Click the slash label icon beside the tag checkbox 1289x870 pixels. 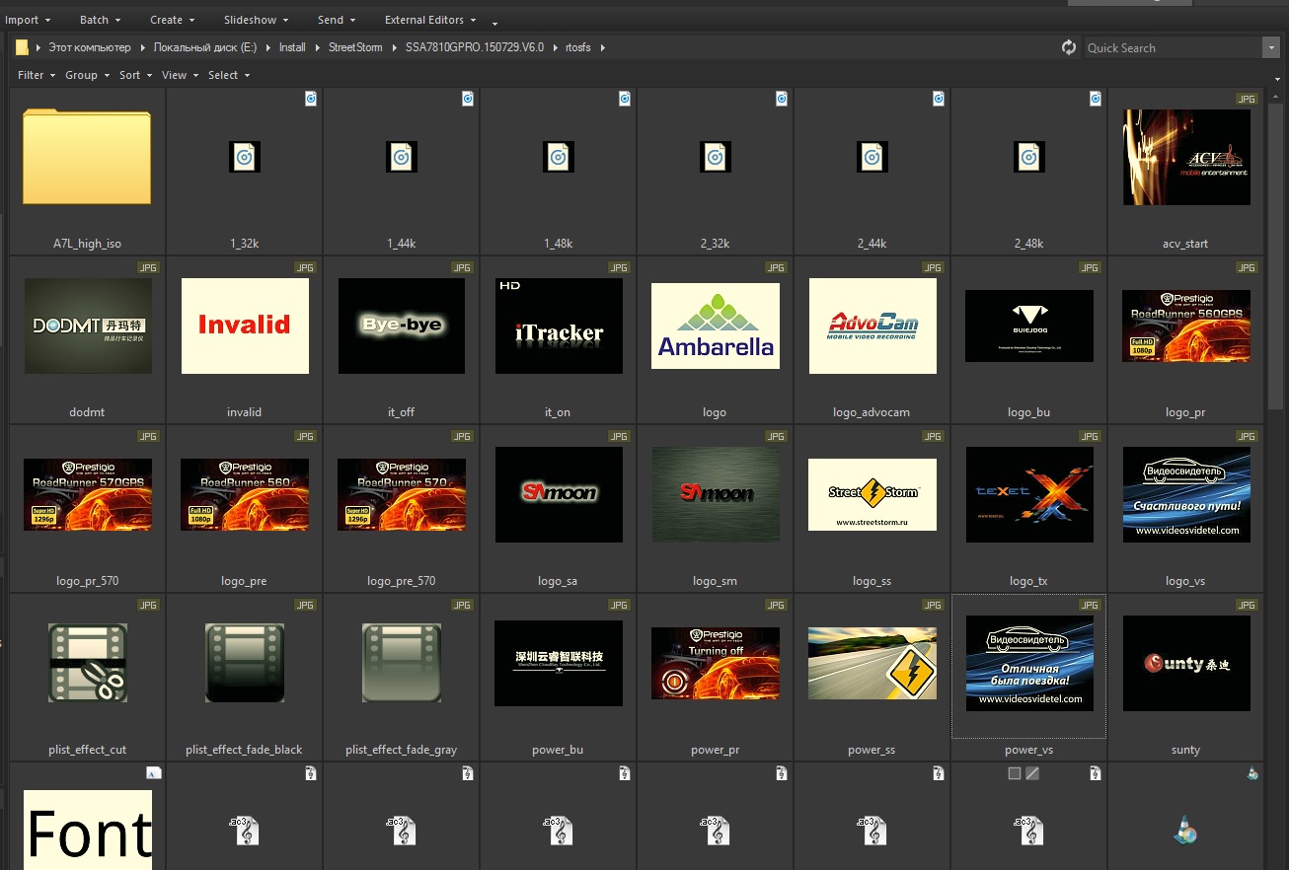(x=1032, y=774)
